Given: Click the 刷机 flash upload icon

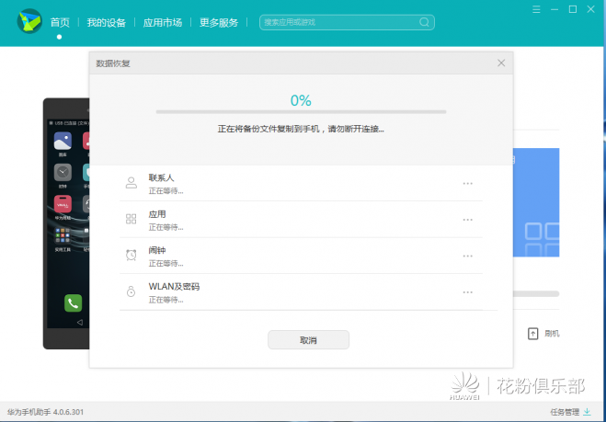Looking at the screenshot, I should tap(532, 334).
